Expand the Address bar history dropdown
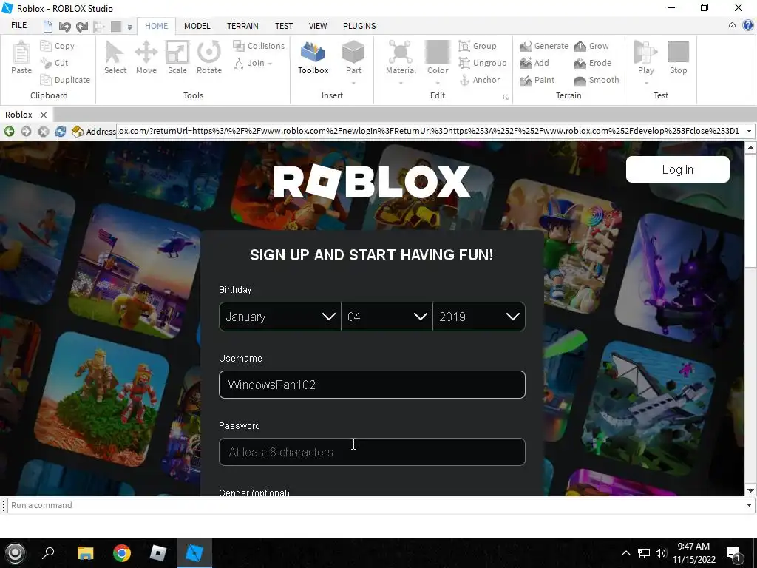This screenshot has height=568, width=757. [749, 131]
